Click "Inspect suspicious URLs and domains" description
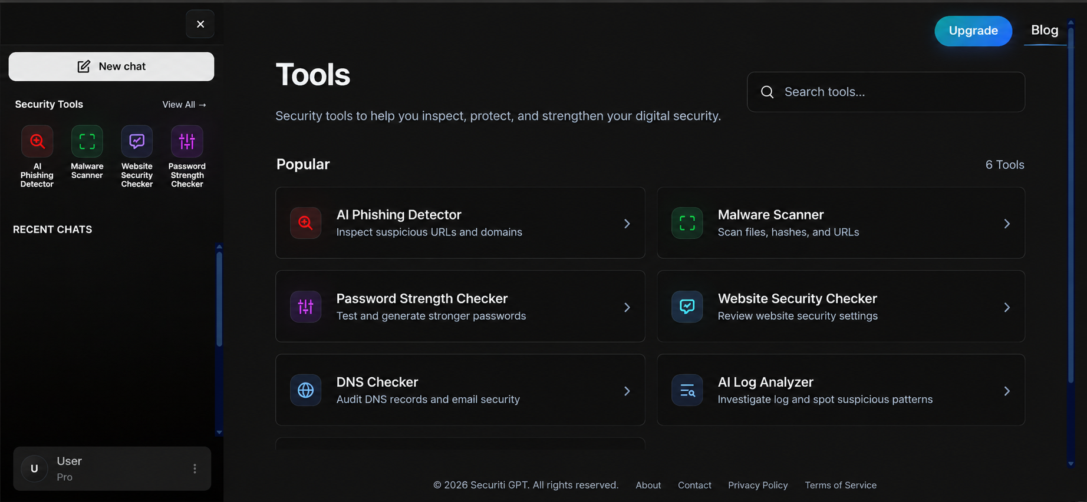 pos(429,232)
